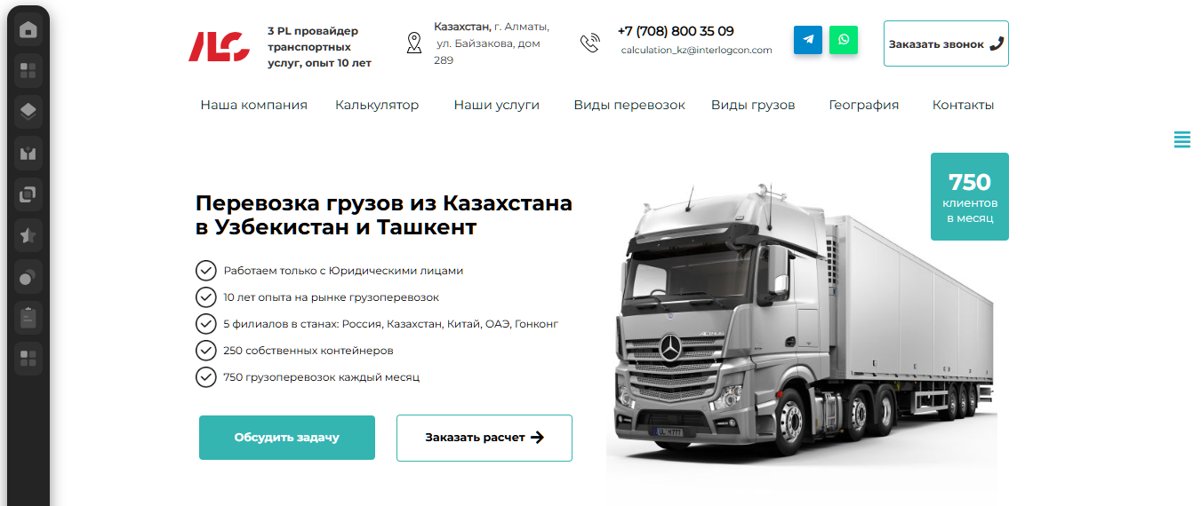
Task: Click the red ILC logo
Action: tap(219, 46)
